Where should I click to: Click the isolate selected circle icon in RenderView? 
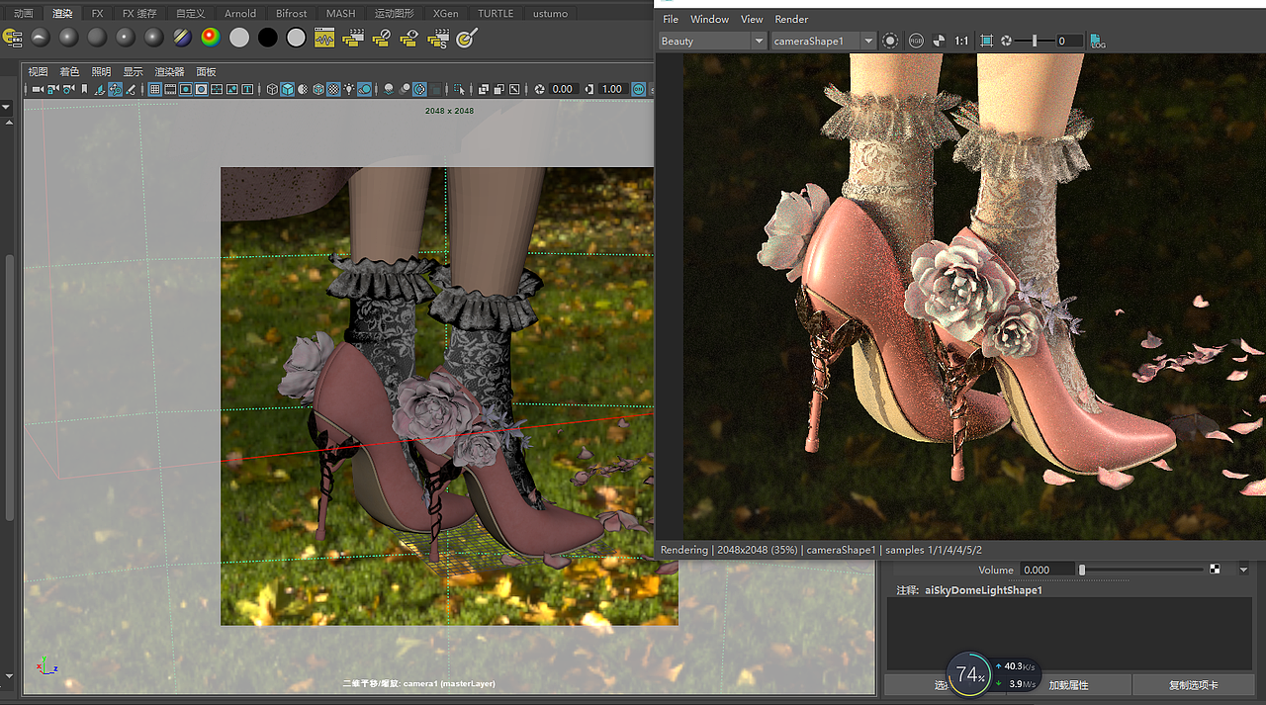click(x=890, y=41)
